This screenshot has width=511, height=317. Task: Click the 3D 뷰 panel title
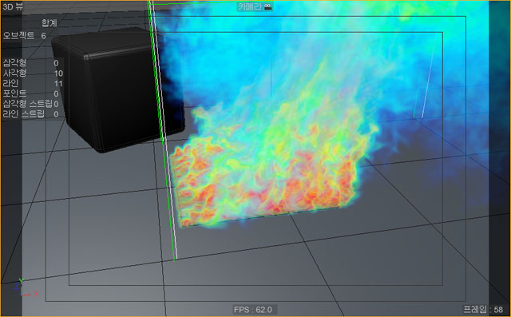[13, 6]
